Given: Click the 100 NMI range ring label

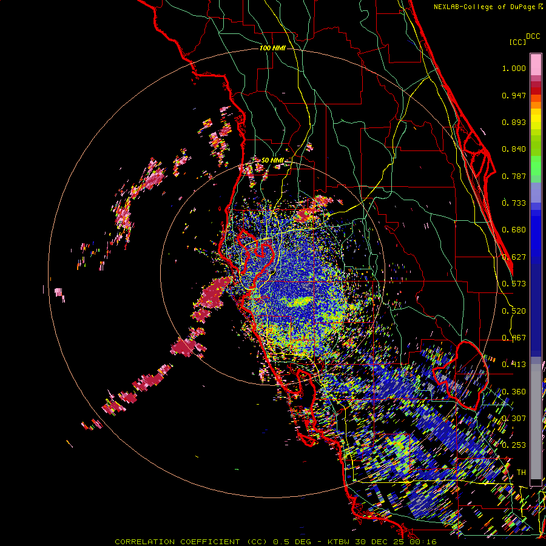Looking at the screenshot, I should (x=272, y=48).
